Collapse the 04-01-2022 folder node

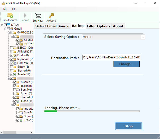[8, 33]
